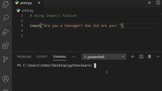Click the 'input' function call on line 3
This screenshot has height=91, width=162.
click(x=35, y=26)
